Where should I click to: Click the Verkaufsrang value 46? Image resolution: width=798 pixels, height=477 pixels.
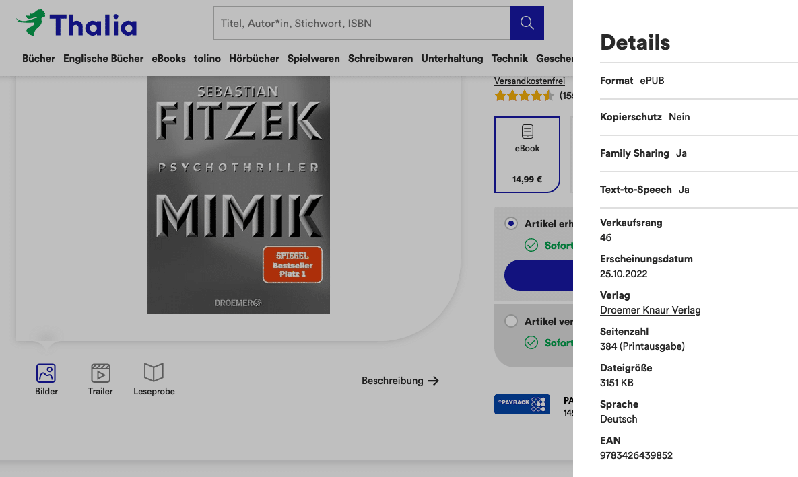pos(605,237)
